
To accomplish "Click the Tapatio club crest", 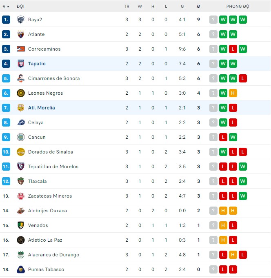I will (21, 64).
